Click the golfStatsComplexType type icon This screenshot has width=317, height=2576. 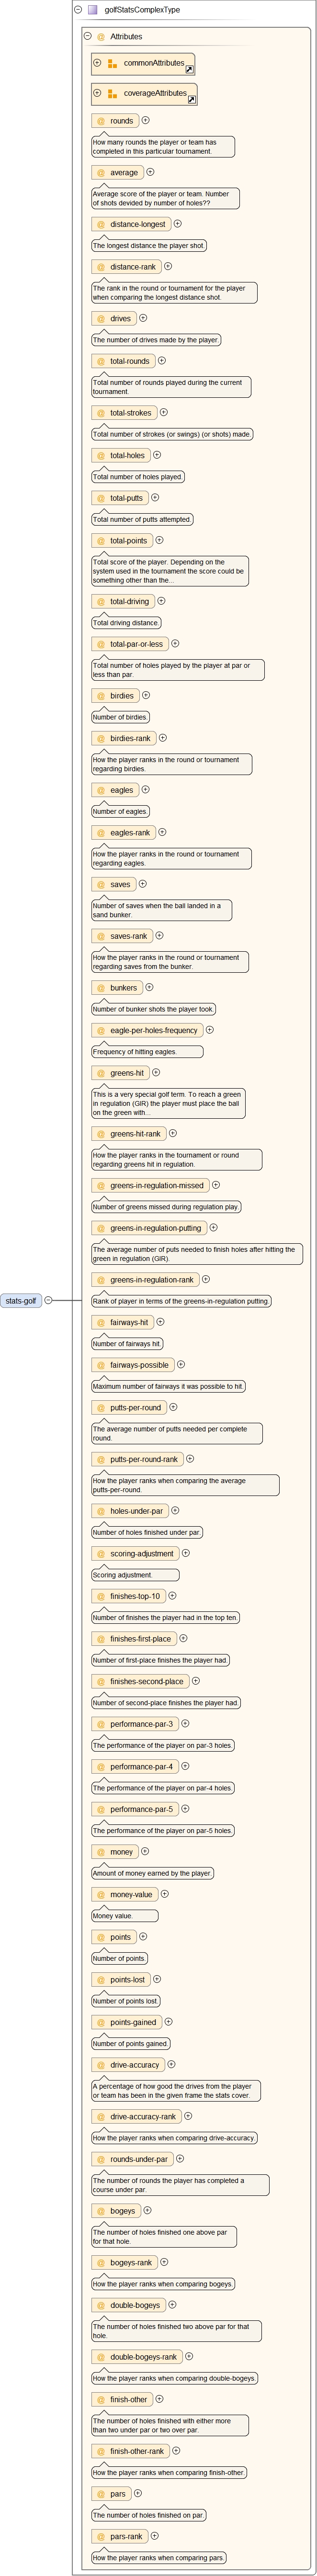pyautogui.click(x=93, y=10)
